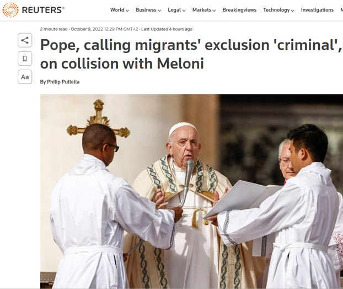Expand the Technology chevron

click(x=292, y=10)
